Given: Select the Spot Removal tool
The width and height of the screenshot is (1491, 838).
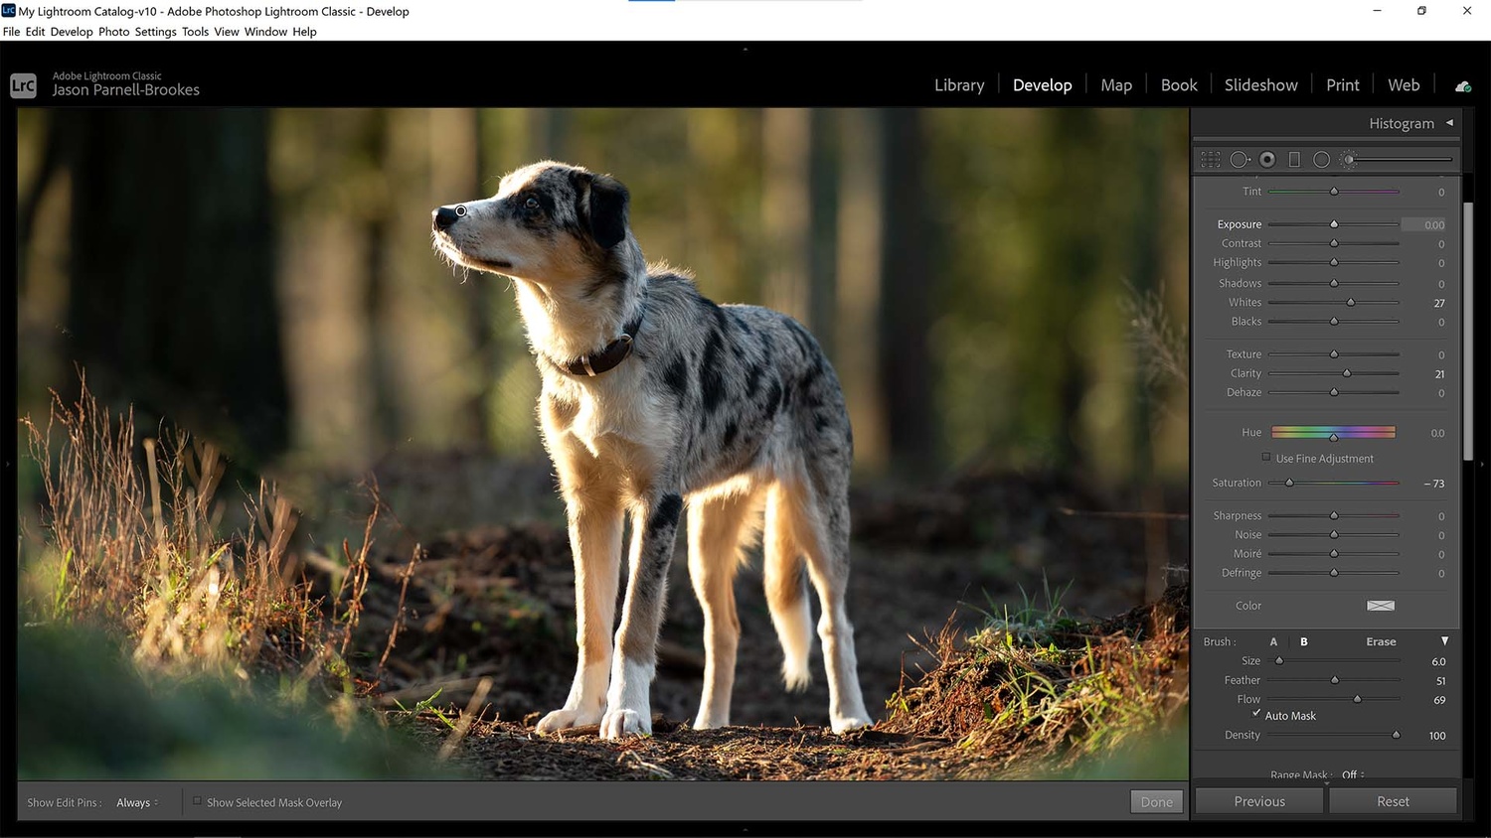Looking at the screenshot, I should point(1240,159).
